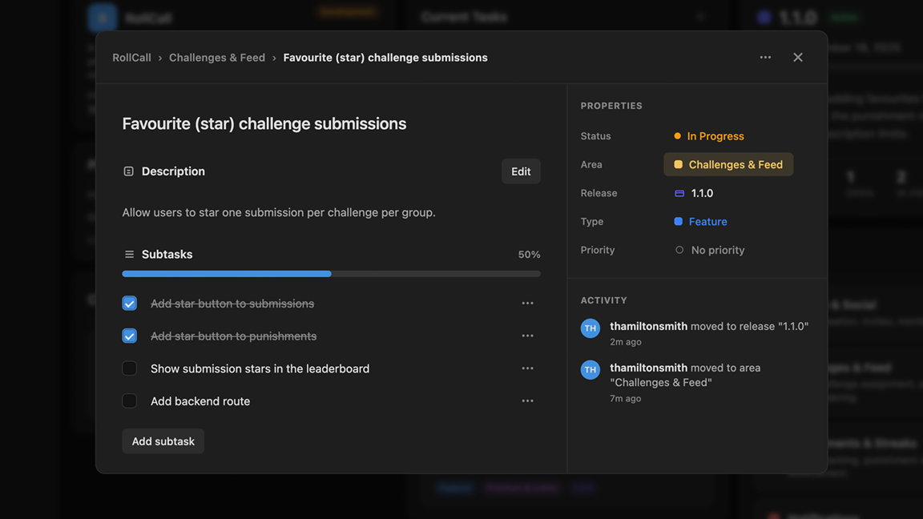This screenshot has height=519, width=923.
Task: Change the 1.1.0 release property
Action: 693,193
